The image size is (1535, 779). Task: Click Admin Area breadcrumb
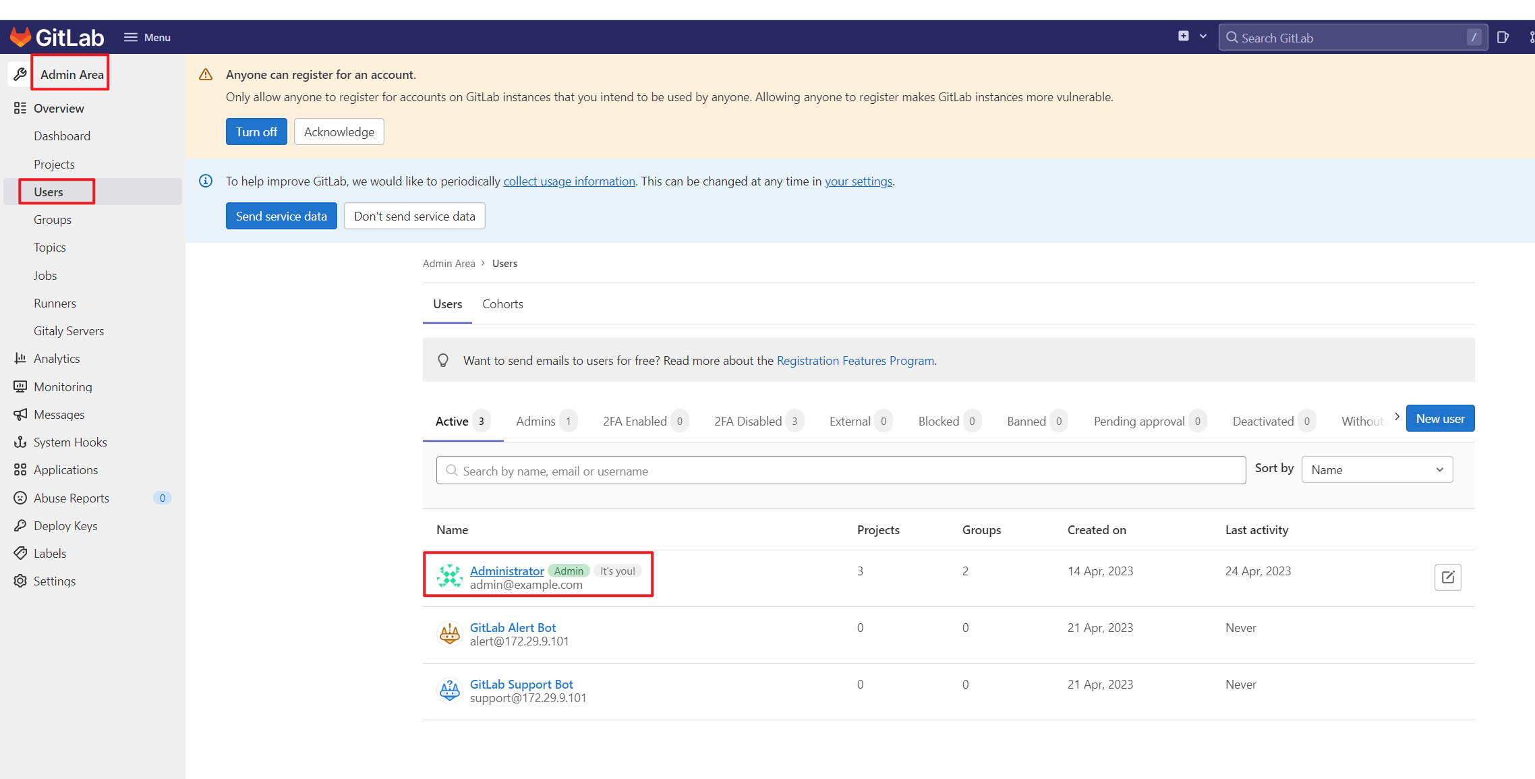pyautogui.click(x=449, y=263)
